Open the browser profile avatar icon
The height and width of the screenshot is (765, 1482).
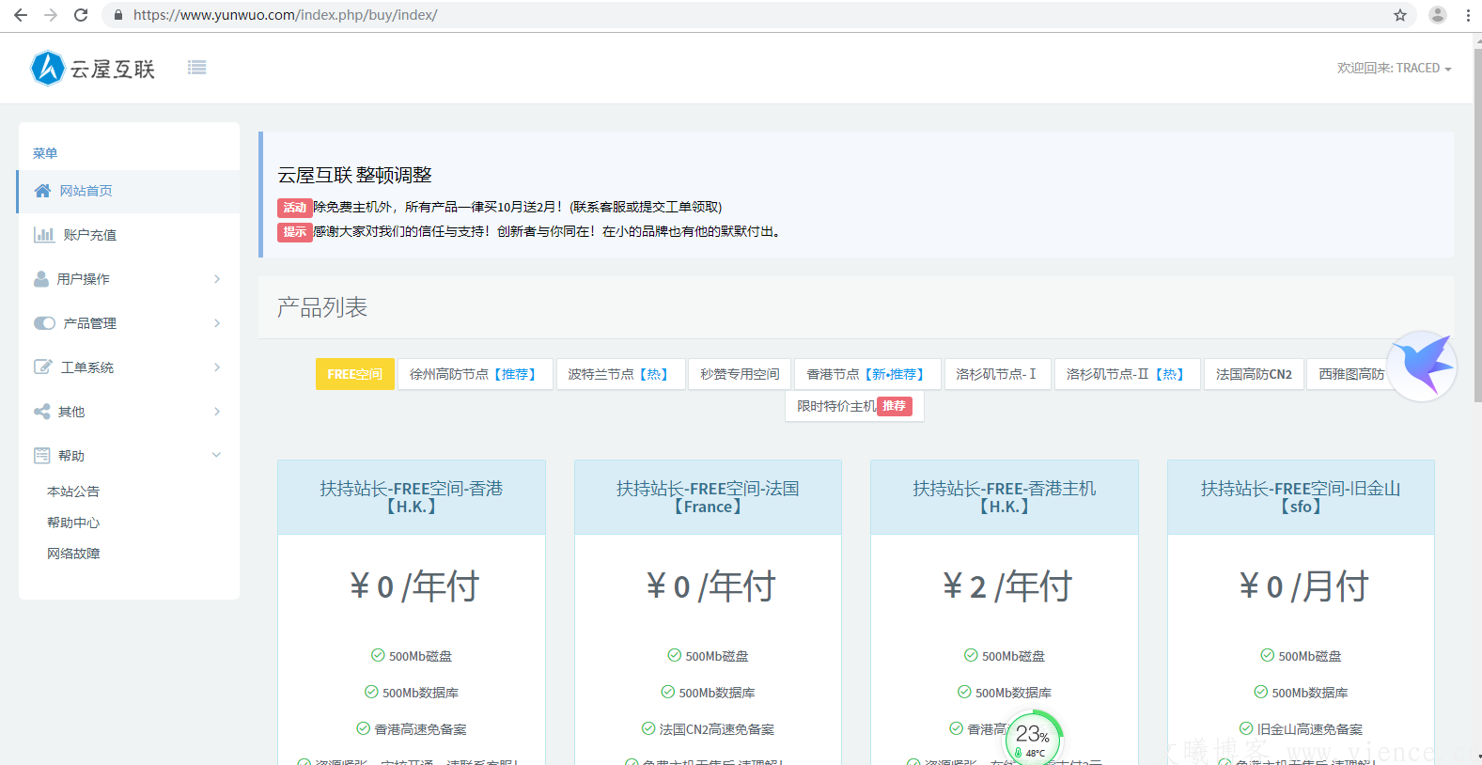pos(1437,15)
